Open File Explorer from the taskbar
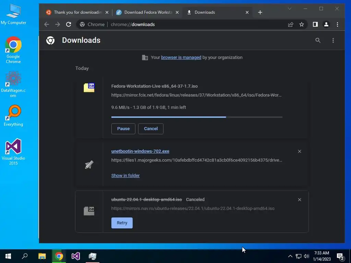351x263 pixels. click(42, 256)
